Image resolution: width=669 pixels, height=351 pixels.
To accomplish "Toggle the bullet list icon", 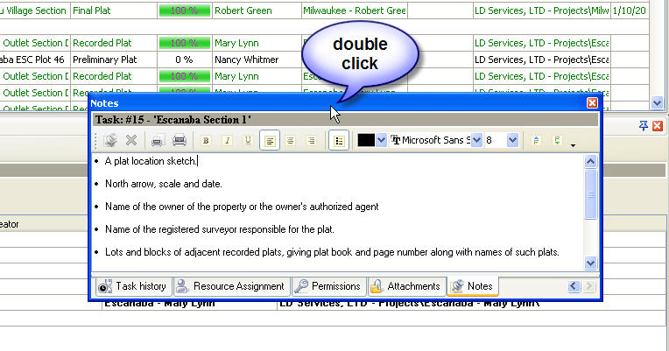I will point(339,140).
